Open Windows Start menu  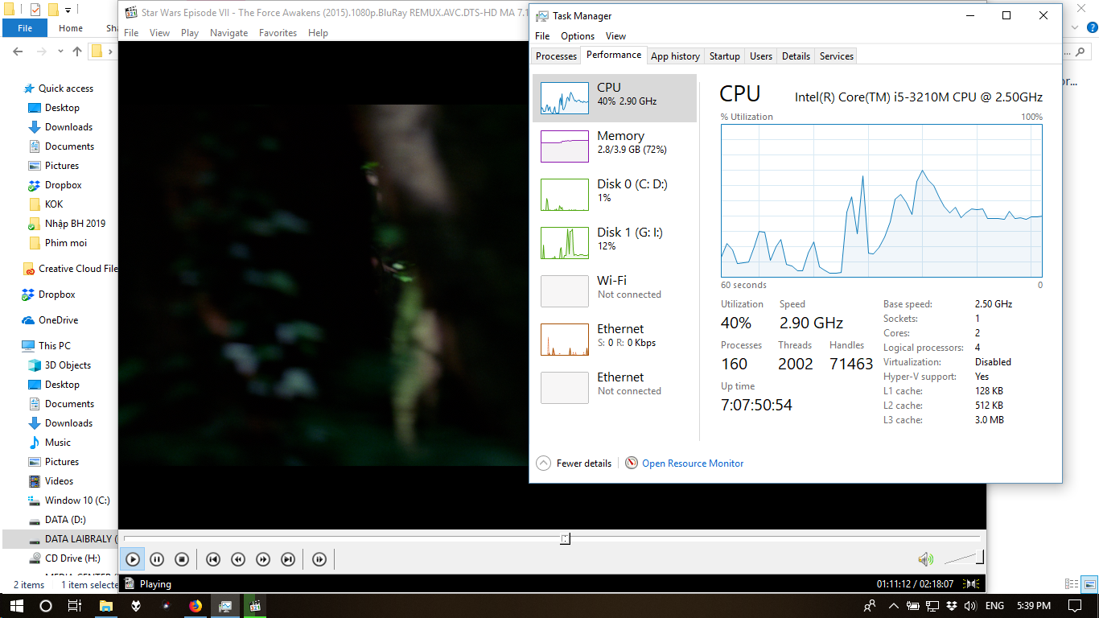[15, 605]
